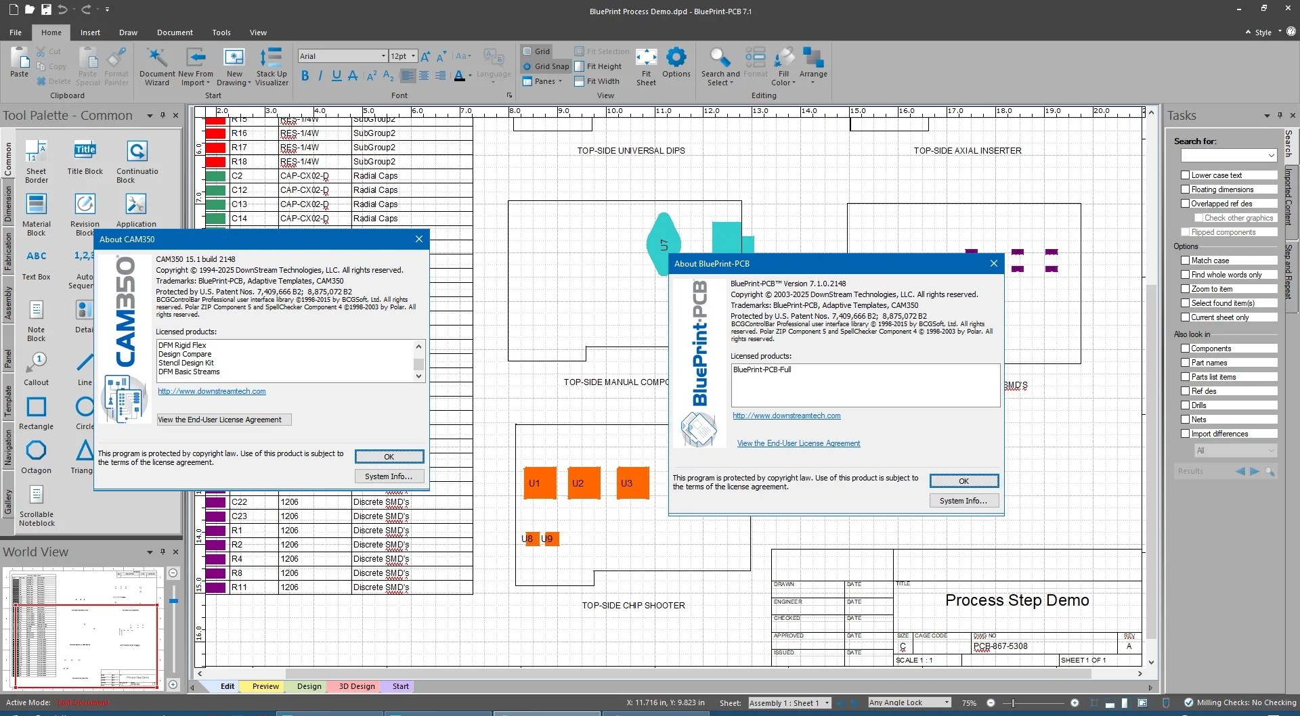Open the Options gear icon
The height and width of the screenshot is (716, 1300).
click(676, 62)
